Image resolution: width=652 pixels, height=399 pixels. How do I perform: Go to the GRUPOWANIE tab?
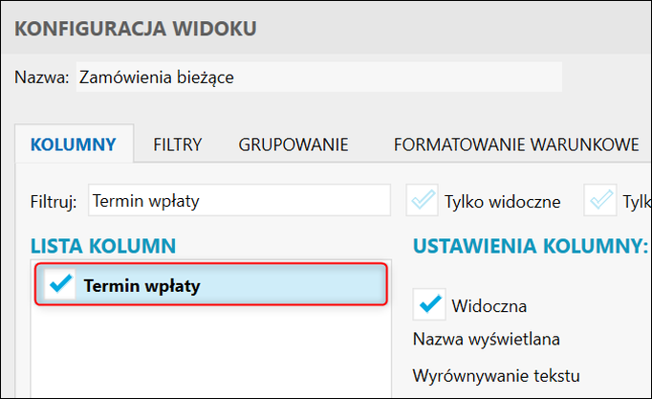[x=293, y=145]
